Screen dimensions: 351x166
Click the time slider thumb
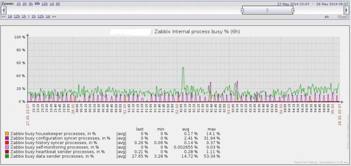[268, 10]
